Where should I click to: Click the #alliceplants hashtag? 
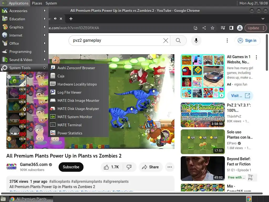(x=60, y=181)
